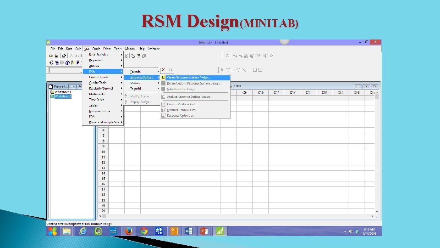Select Worksheet 2 in Project Manager
The width and height of the screenshot is (440, 248).
point(63,96)
